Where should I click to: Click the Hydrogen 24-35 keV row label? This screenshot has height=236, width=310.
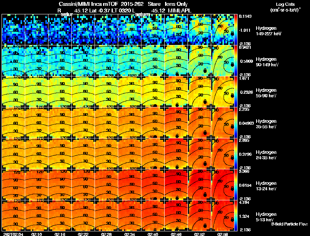tap(267, 155)
